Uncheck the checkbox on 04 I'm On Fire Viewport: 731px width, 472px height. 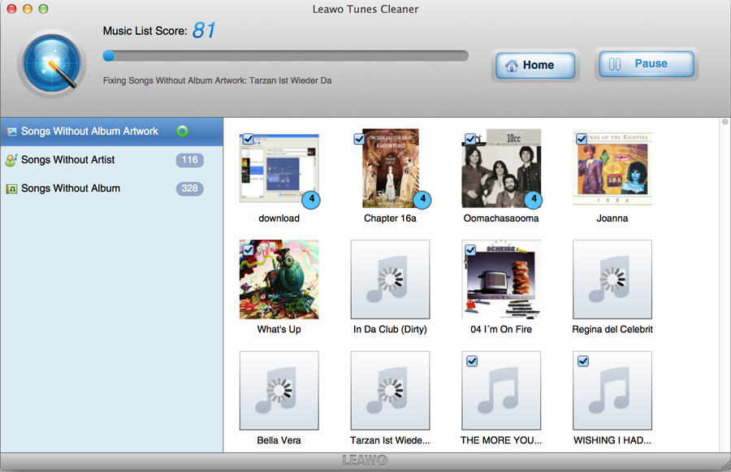coord(470,250)
